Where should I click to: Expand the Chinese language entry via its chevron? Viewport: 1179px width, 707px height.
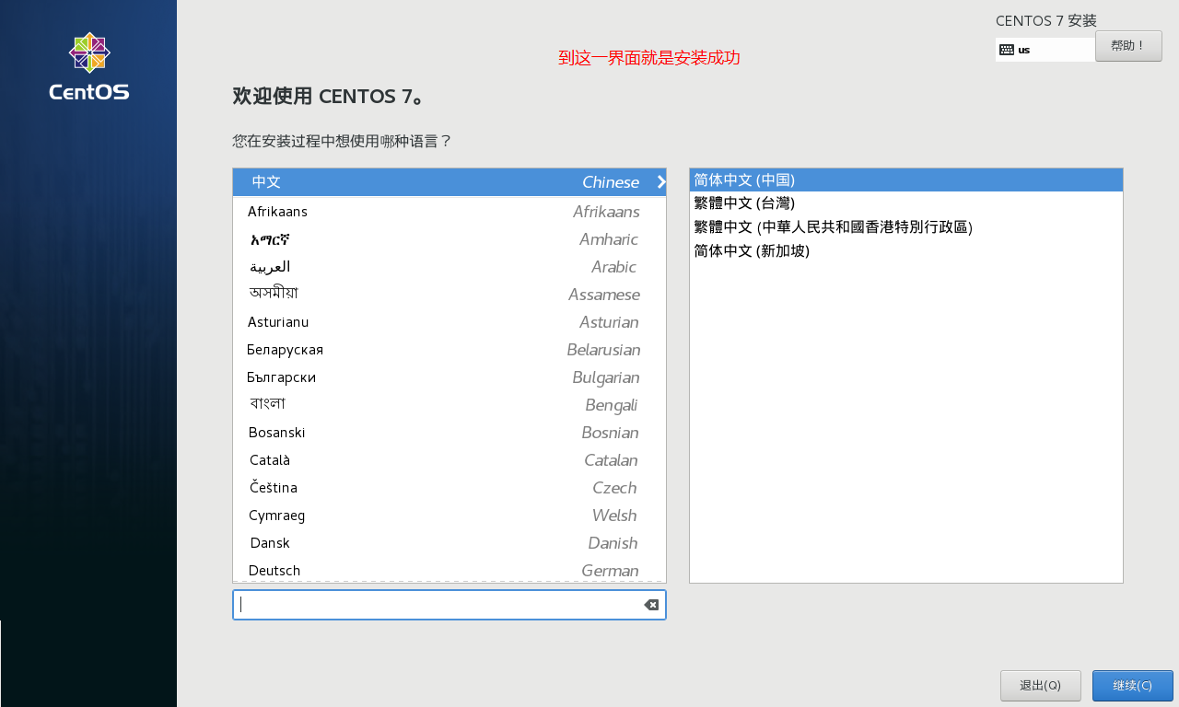(x=660, y=182)
